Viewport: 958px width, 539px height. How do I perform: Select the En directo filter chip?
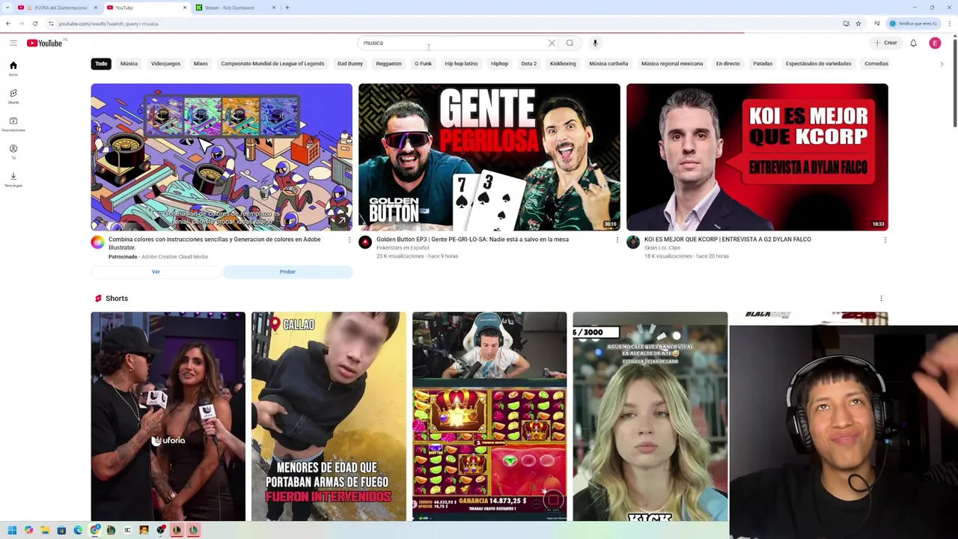coord(727,64)
